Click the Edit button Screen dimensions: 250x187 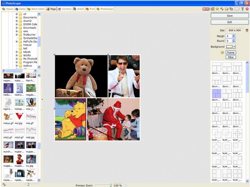pos(230,22)
